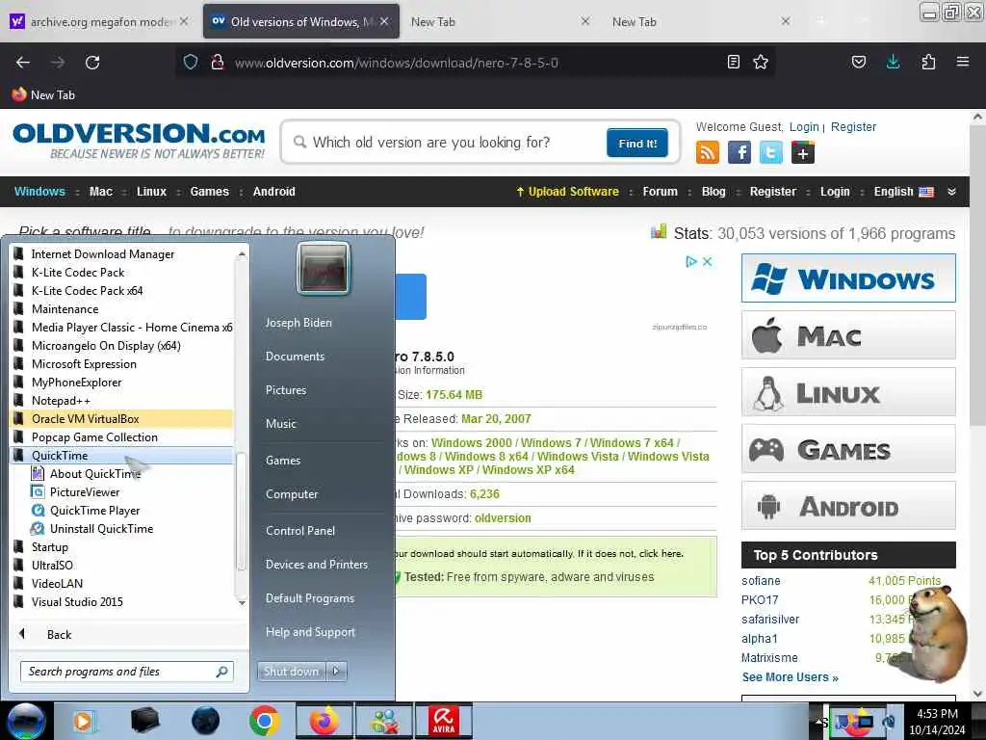Open the Android navigation item
The height and width of the screenshot is (740, 986).
point(273,192)
